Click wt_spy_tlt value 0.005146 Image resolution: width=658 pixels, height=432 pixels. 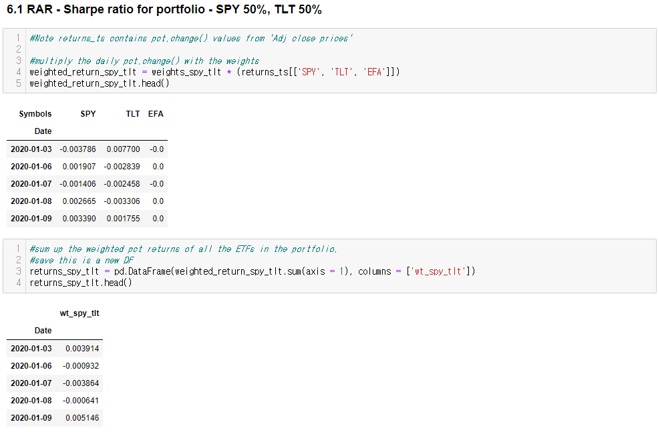pos(82,418)
